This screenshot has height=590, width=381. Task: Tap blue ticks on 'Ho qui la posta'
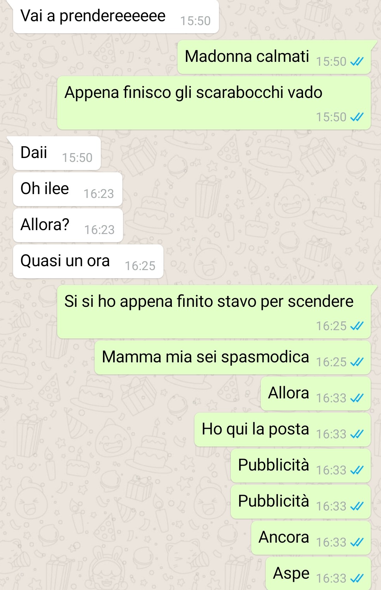[357, 434]
